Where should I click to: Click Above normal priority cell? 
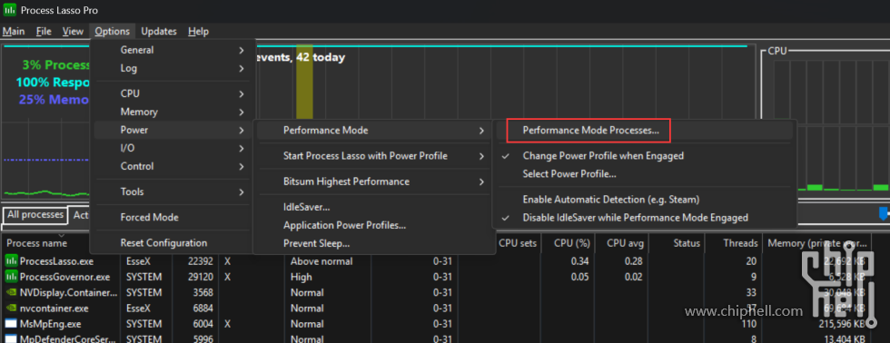321,261
